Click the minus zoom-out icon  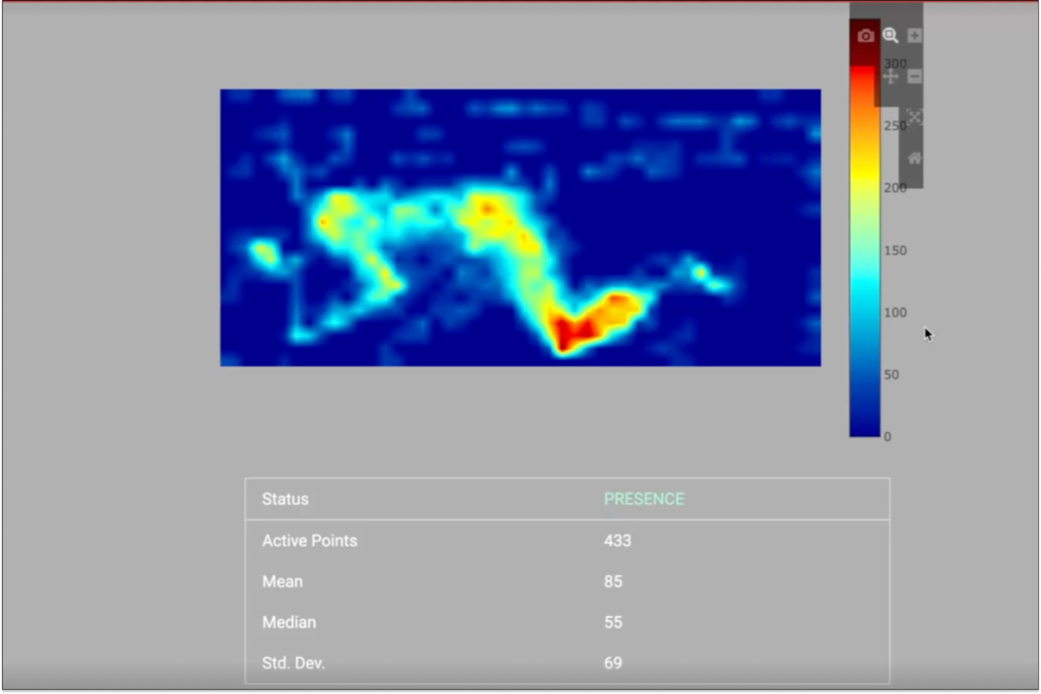pos(914,76)
